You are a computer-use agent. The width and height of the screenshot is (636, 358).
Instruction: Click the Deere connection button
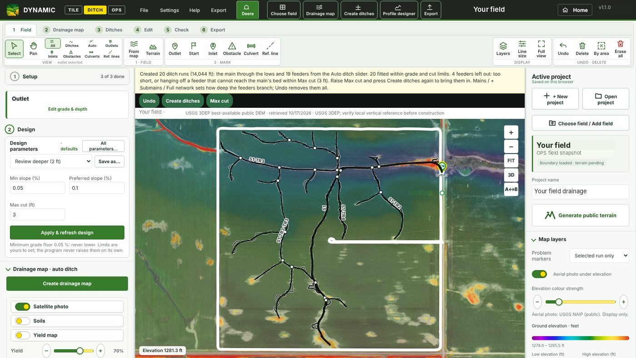point(248,10)
